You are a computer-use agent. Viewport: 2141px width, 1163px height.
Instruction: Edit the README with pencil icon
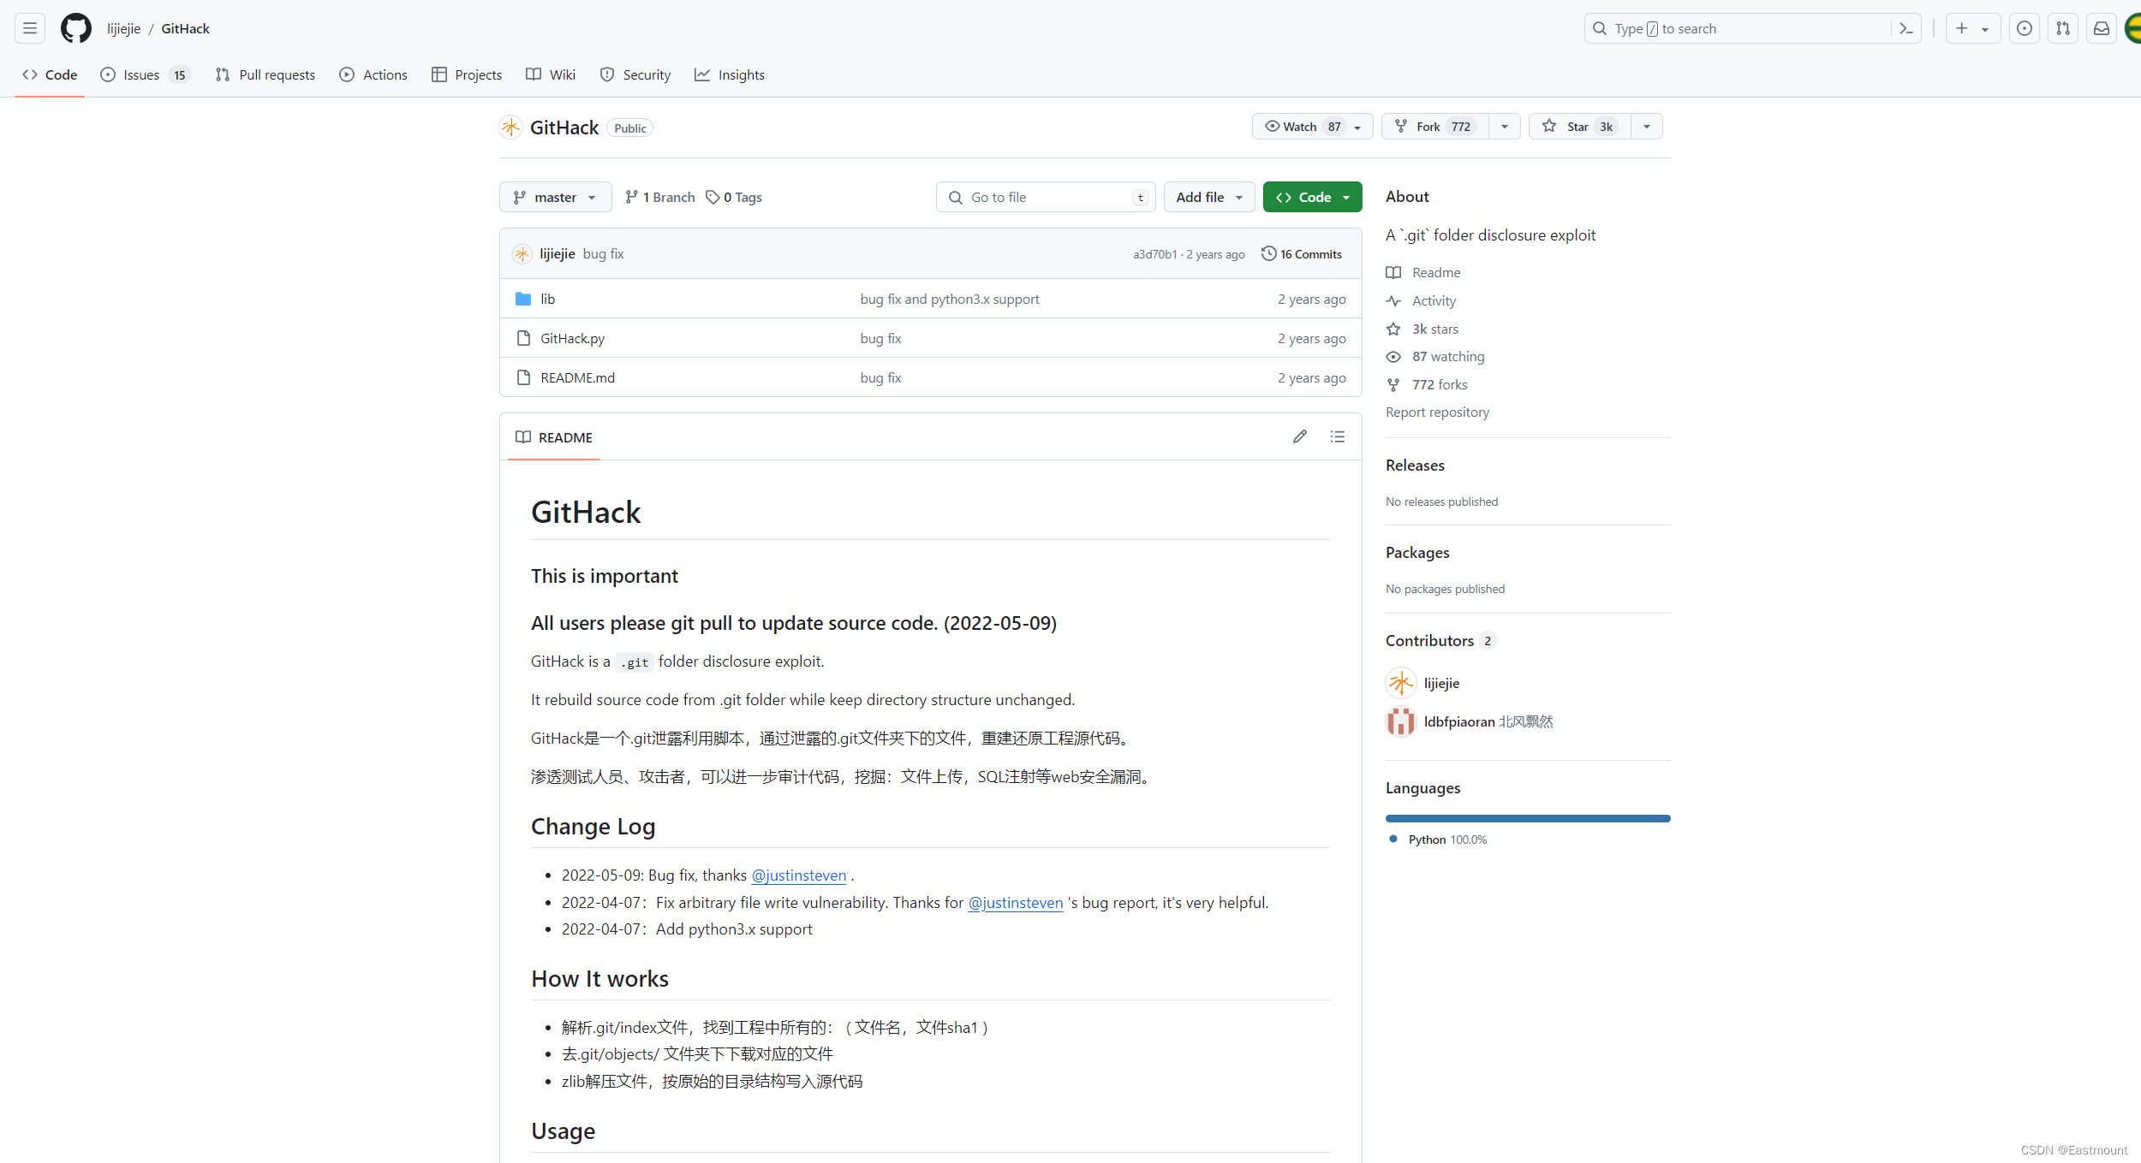(1300, 436)
